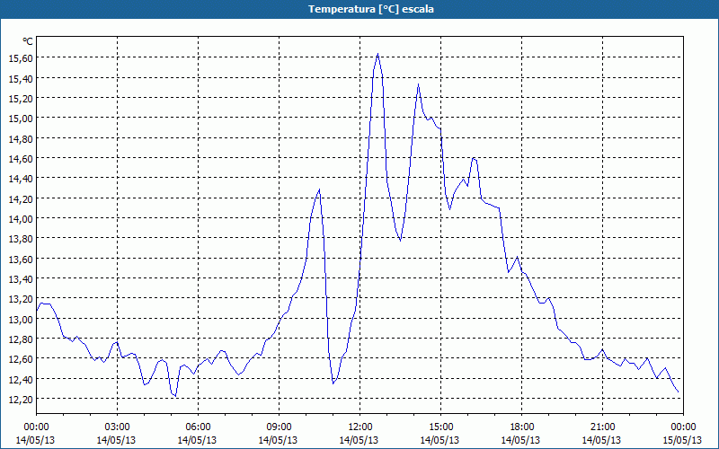This screenshot has height=449, width=719.
Task: Pick the 13,40 y-axis label
Action: click(21, 278)
